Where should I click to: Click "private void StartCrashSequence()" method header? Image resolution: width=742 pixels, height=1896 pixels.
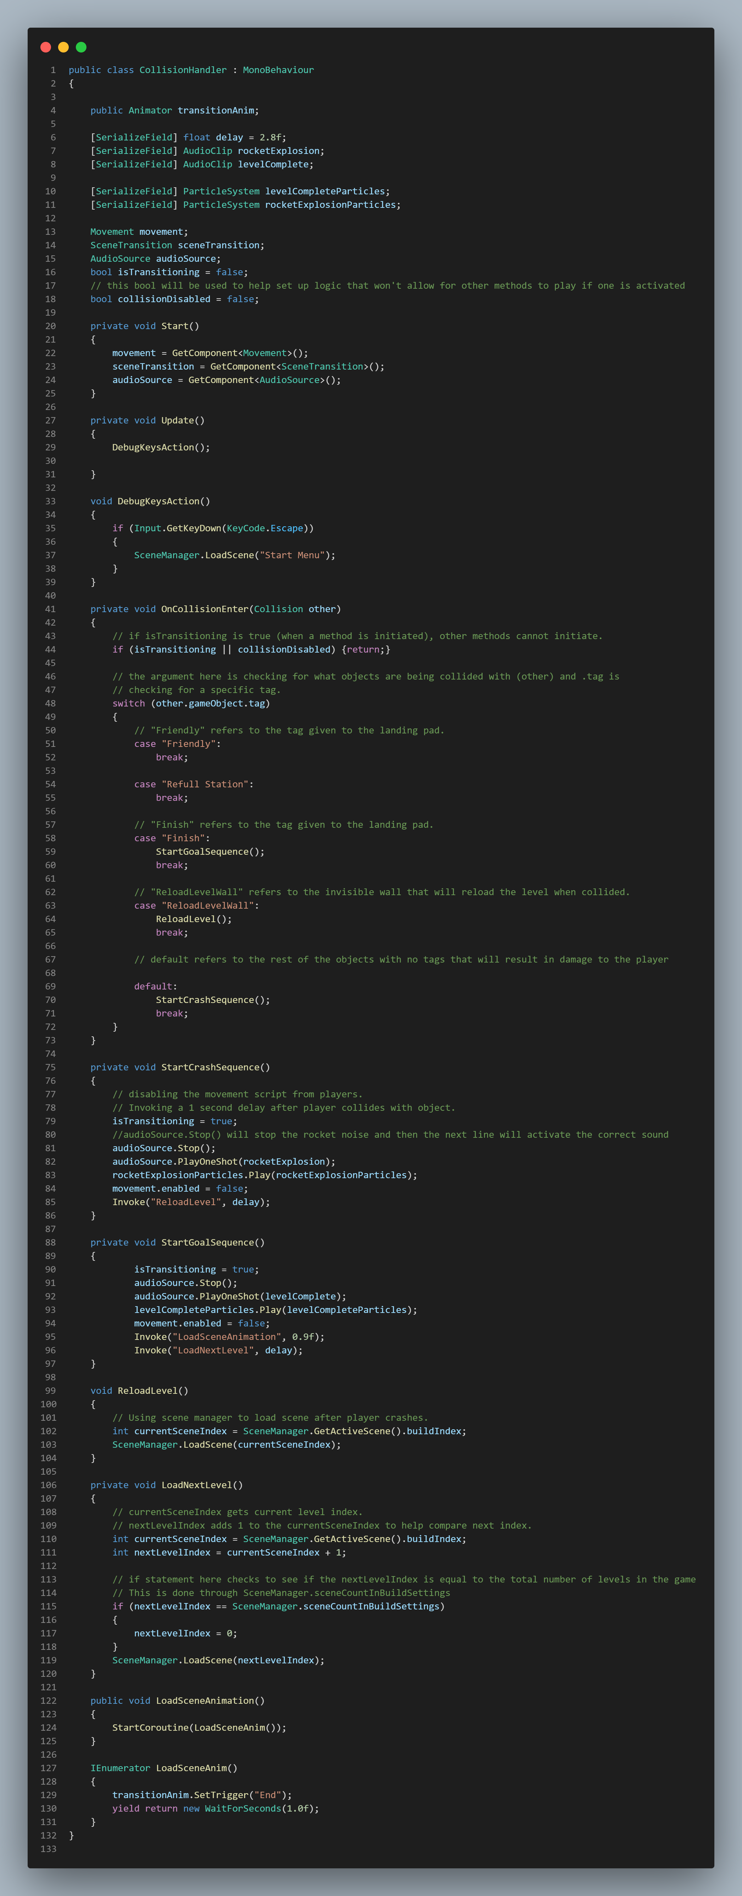[x=180, y=1067]
